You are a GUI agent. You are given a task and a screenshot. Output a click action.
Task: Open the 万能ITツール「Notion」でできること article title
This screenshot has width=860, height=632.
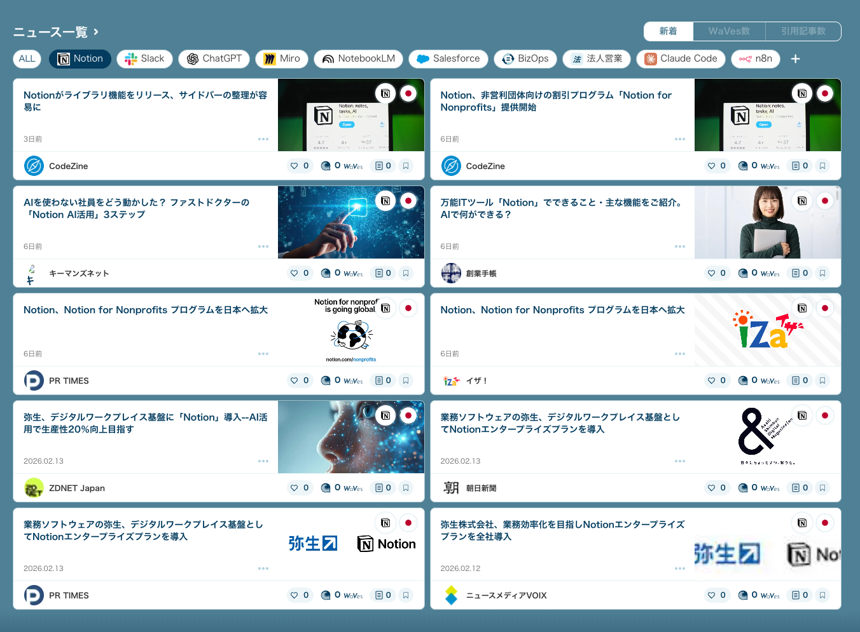point(562,208)
